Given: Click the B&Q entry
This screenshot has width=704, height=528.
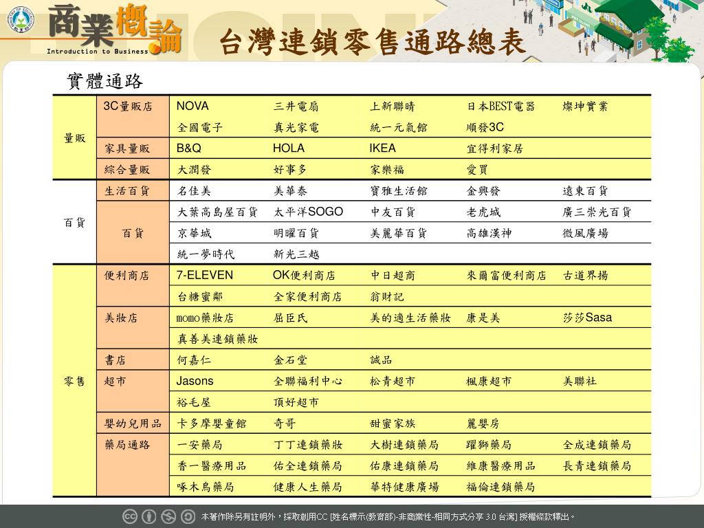Looking at the screenshot, I should pyautogui.click(x=188, y=148).
